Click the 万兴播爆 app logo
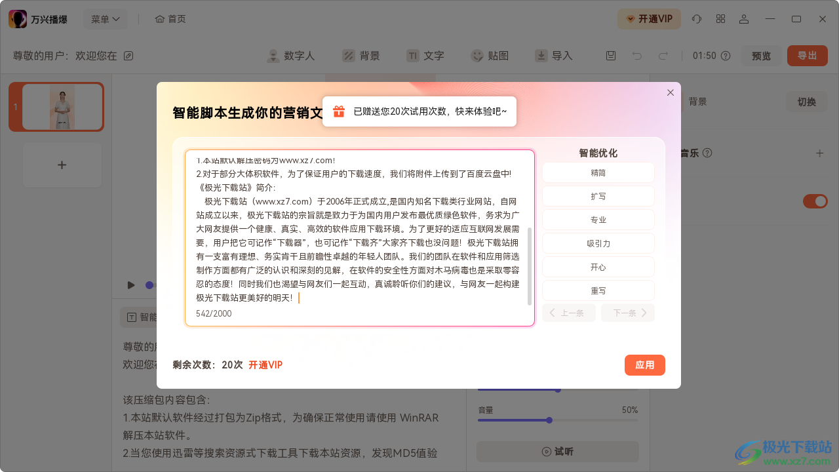Screen dimensions: 839x472 18,19
